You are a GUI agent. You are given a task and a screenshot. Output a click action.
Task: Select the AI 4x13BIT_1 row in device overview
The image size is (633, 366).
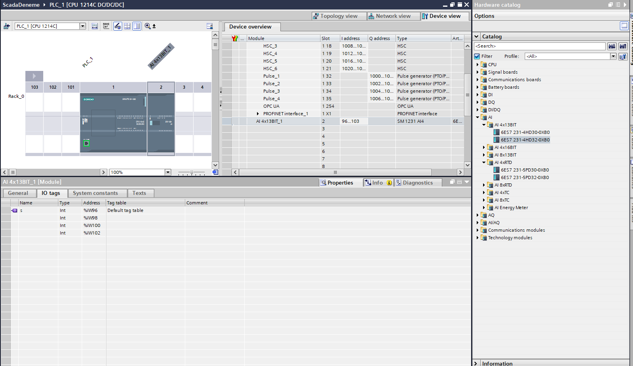pyautogui.click(x=343, y=121)
